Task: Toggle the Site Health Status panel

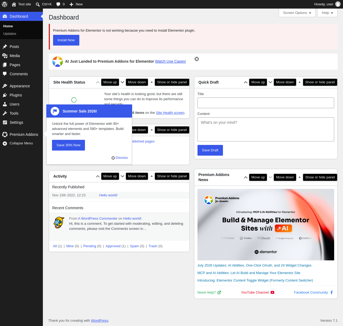Action: pos(152,82)
